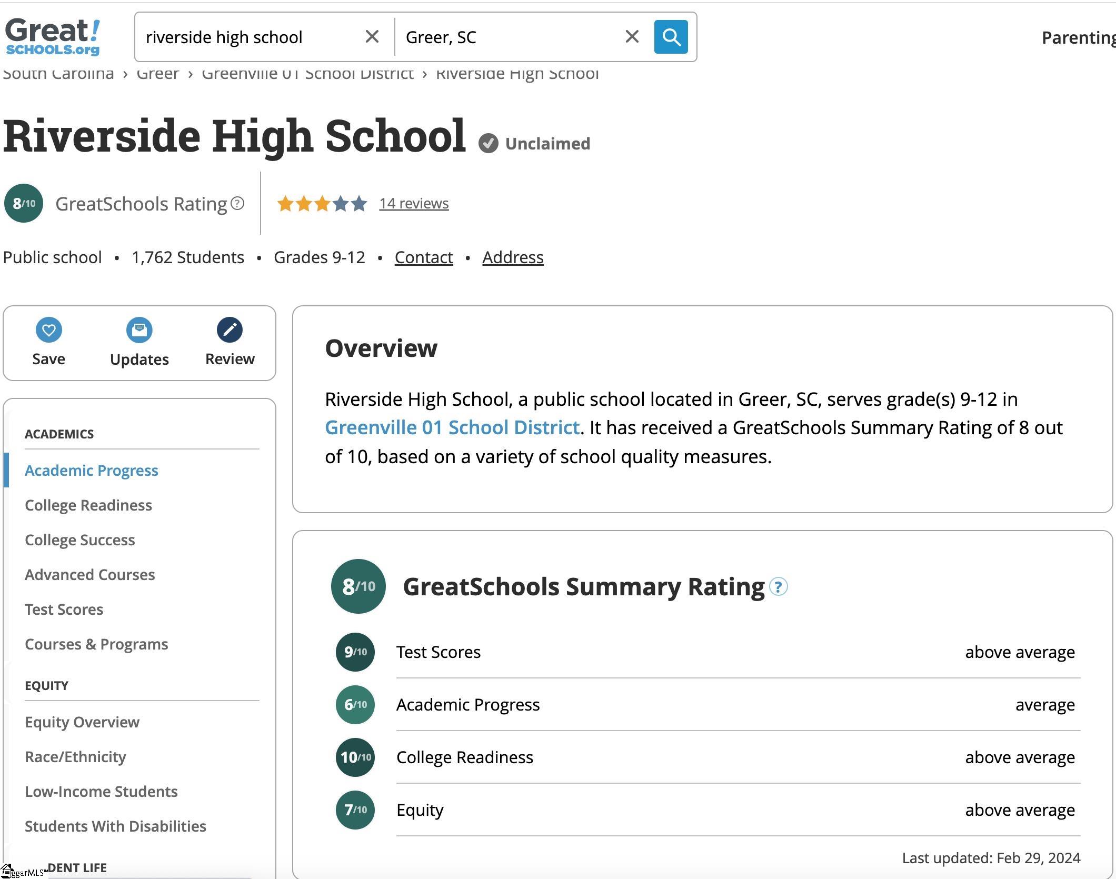Image resolution: width=1116 pixels, height=879 pixels.
Task: Click Greer breadcrumb link
Action: [158, 74]
